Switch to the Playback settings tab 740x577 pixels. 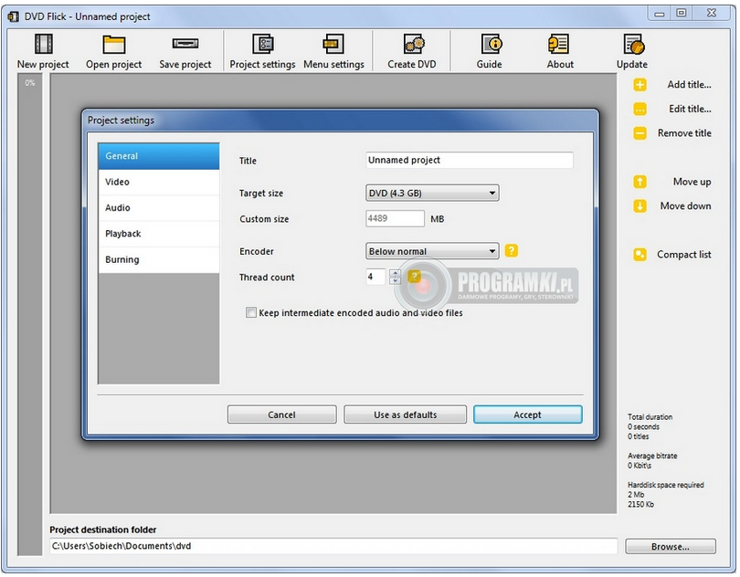click(159, 234)
